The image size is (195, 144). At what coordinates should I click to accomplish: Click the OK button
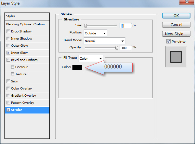coord(176,16)
